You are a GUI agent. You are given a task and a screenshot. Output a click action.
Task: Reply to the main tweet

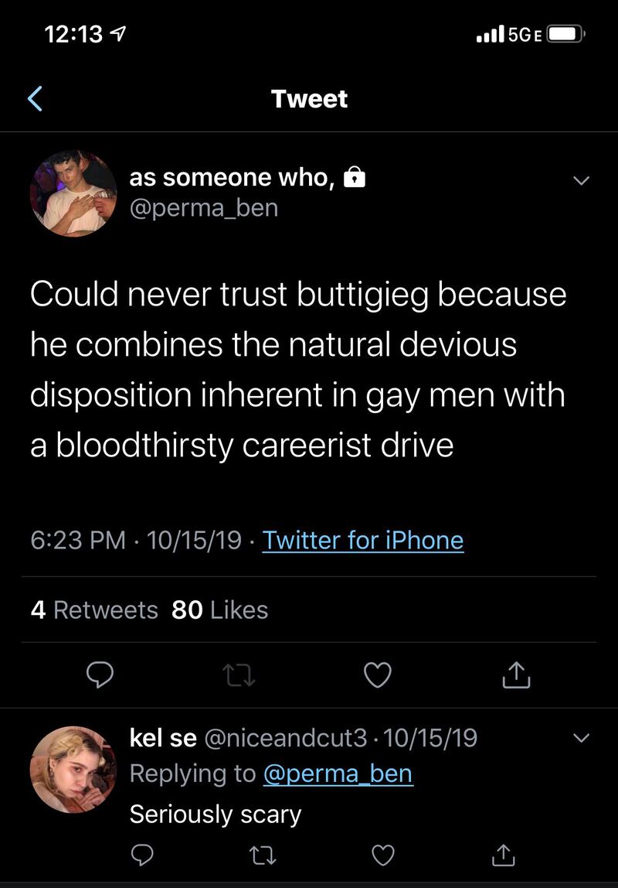pyautogui.click(x=99, y=675)
